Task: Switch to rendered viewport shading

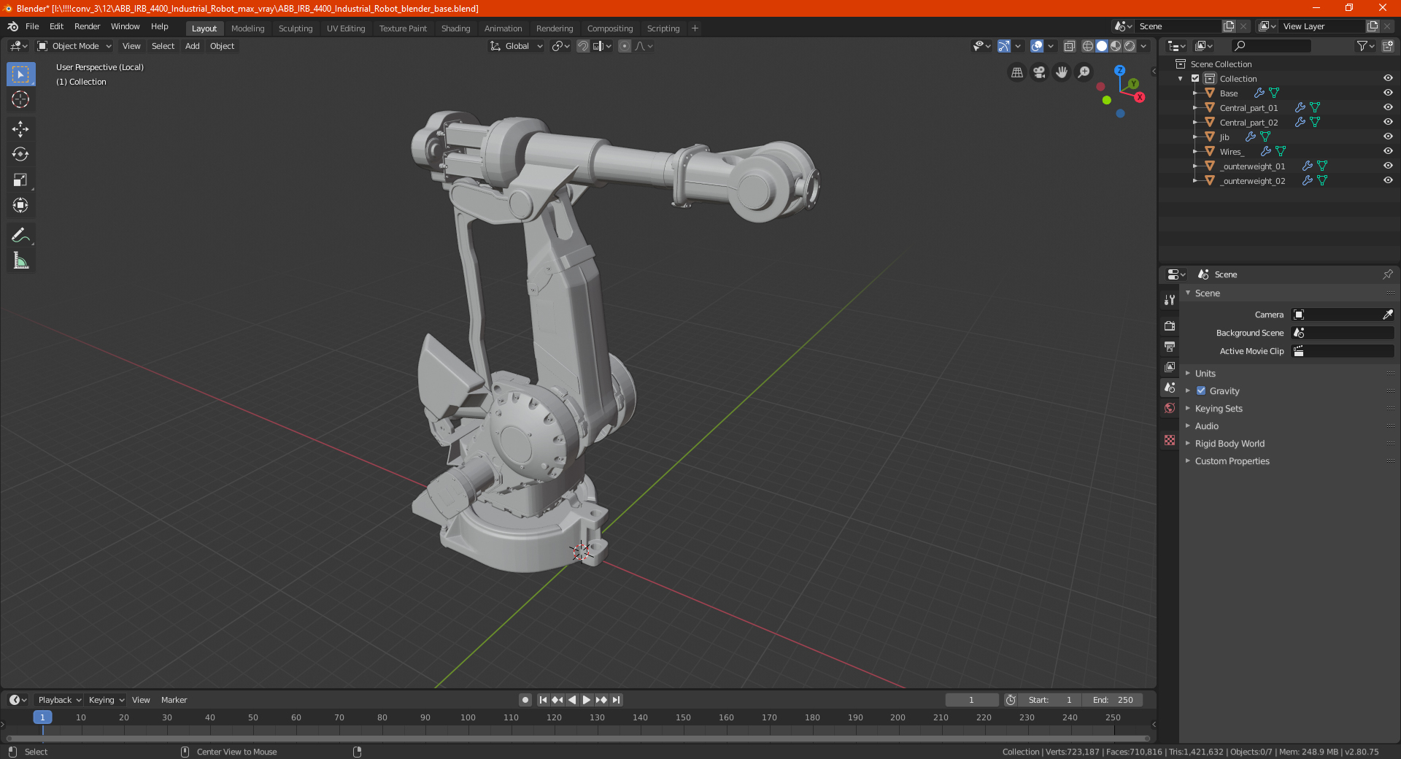Action: pyautogui.click(x=1130, y=46)
